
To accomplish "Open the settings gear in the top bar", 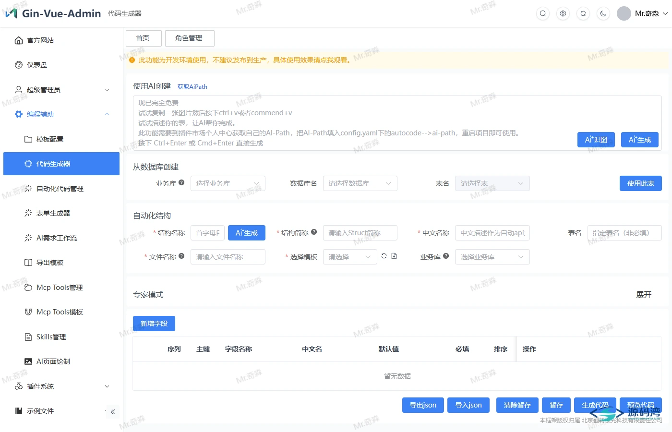I will [x=563, y=13].
